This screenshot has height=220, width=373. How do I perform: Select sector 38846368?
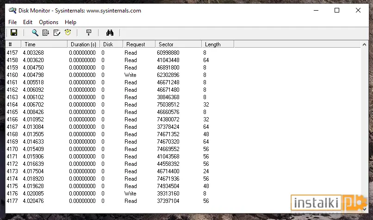pos(168,97)
